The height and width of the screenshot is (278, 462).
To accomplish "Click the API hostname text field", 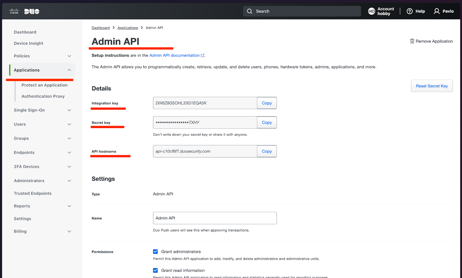I will 205,151.
